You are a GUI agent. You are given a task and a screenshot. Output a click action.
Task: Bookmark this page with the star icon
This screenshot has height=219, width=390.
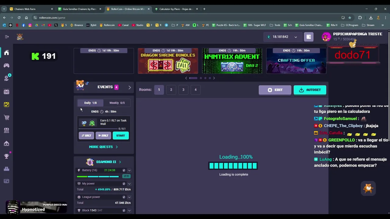click(350, 18)
